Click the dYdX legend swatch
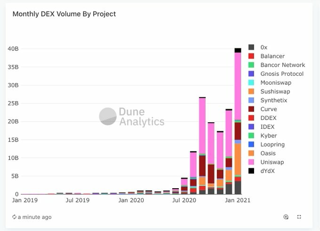 coord(251,171)
